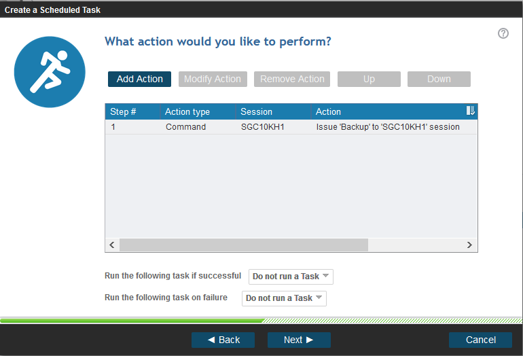Sort by the Action type column header

pos(197,111)
